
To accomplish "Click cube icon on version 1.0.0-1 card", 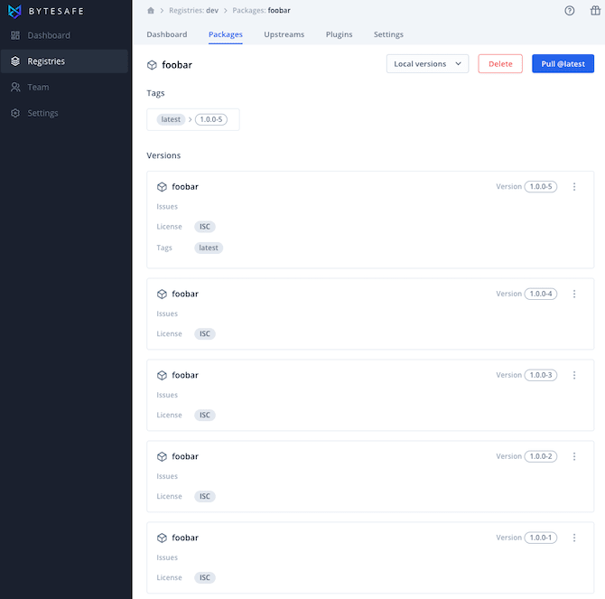I will [162, 538].
